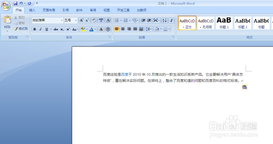
Task: Customize the Quick Access Toolbar dropdown
Action: click(x=37, y=3)
